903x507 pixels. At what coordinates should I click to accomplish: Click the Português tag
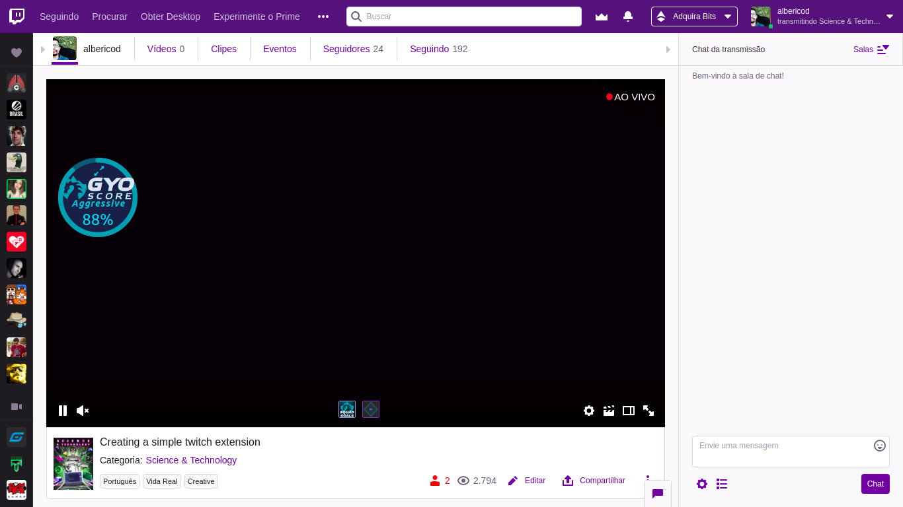click(x=120, y=481)
